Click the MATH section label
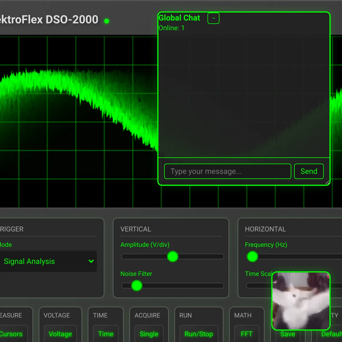The height and width of the screenshot is (342, 342). (x=243, y=315)
